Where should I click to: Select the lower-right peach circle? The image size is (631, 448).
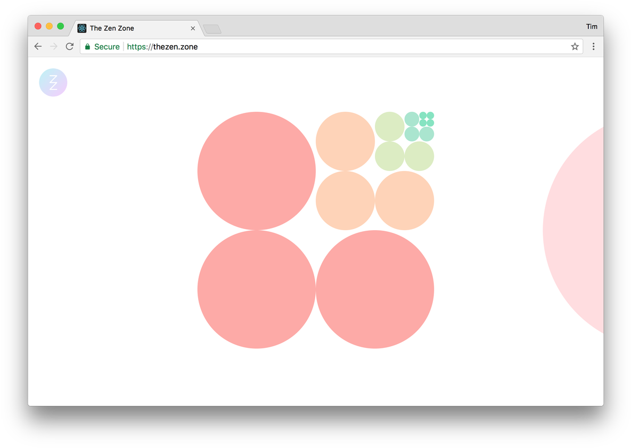point(404,200)
